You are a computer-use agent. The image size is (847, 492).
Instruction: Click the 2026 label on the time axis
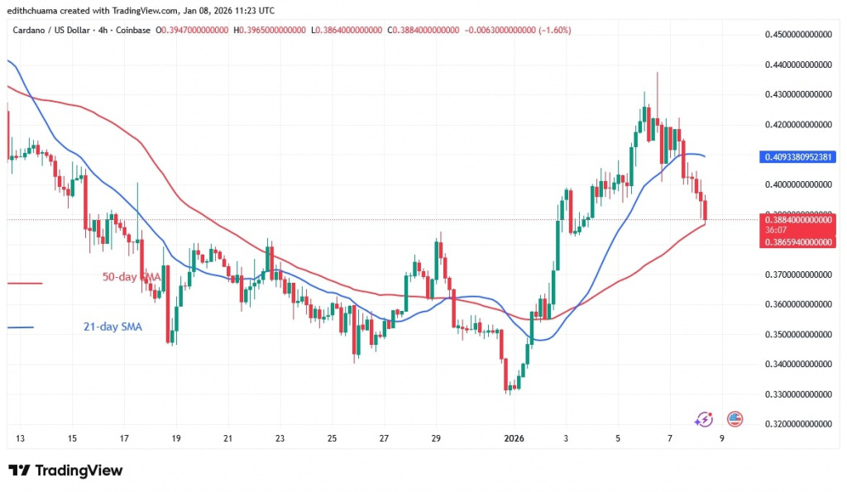(514, 439)
